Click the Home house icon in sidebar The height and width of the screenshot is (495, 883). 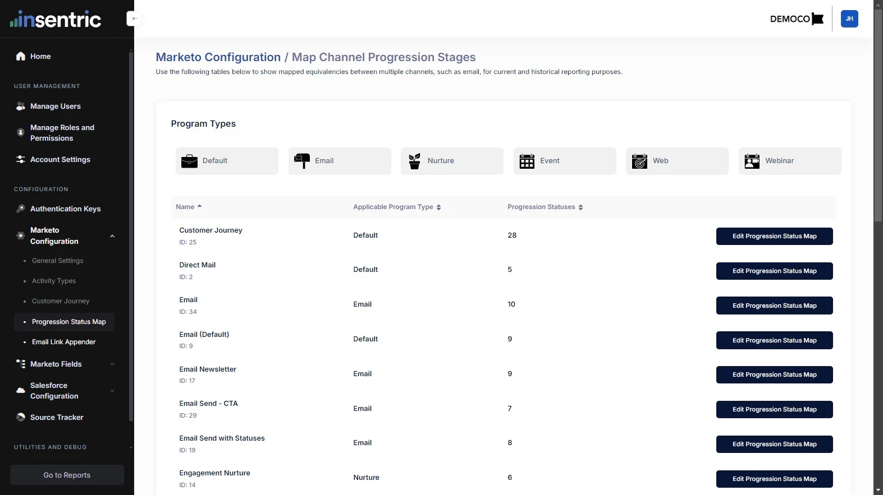click(x=21, y=56)
